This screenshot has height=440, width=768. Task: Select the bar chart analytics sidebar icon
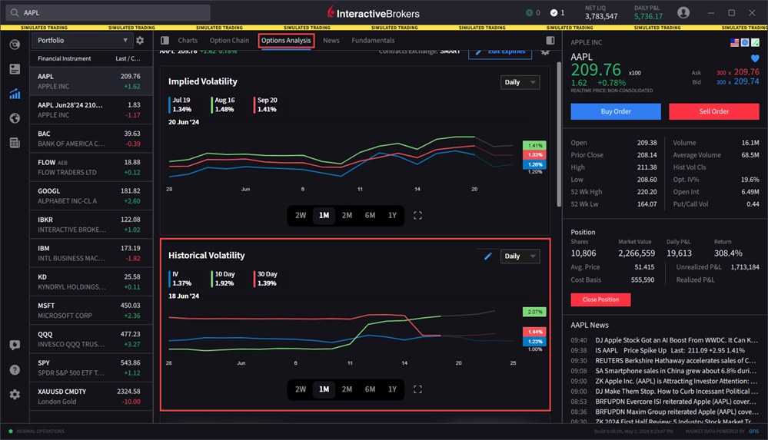pyautogui.click(x=15, y=94)
